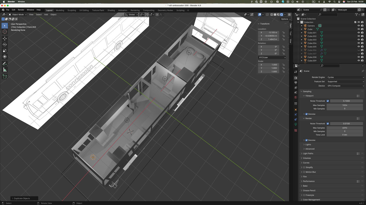Click the viewport Options button
The image size is (366, 205).
click(286, 19)
